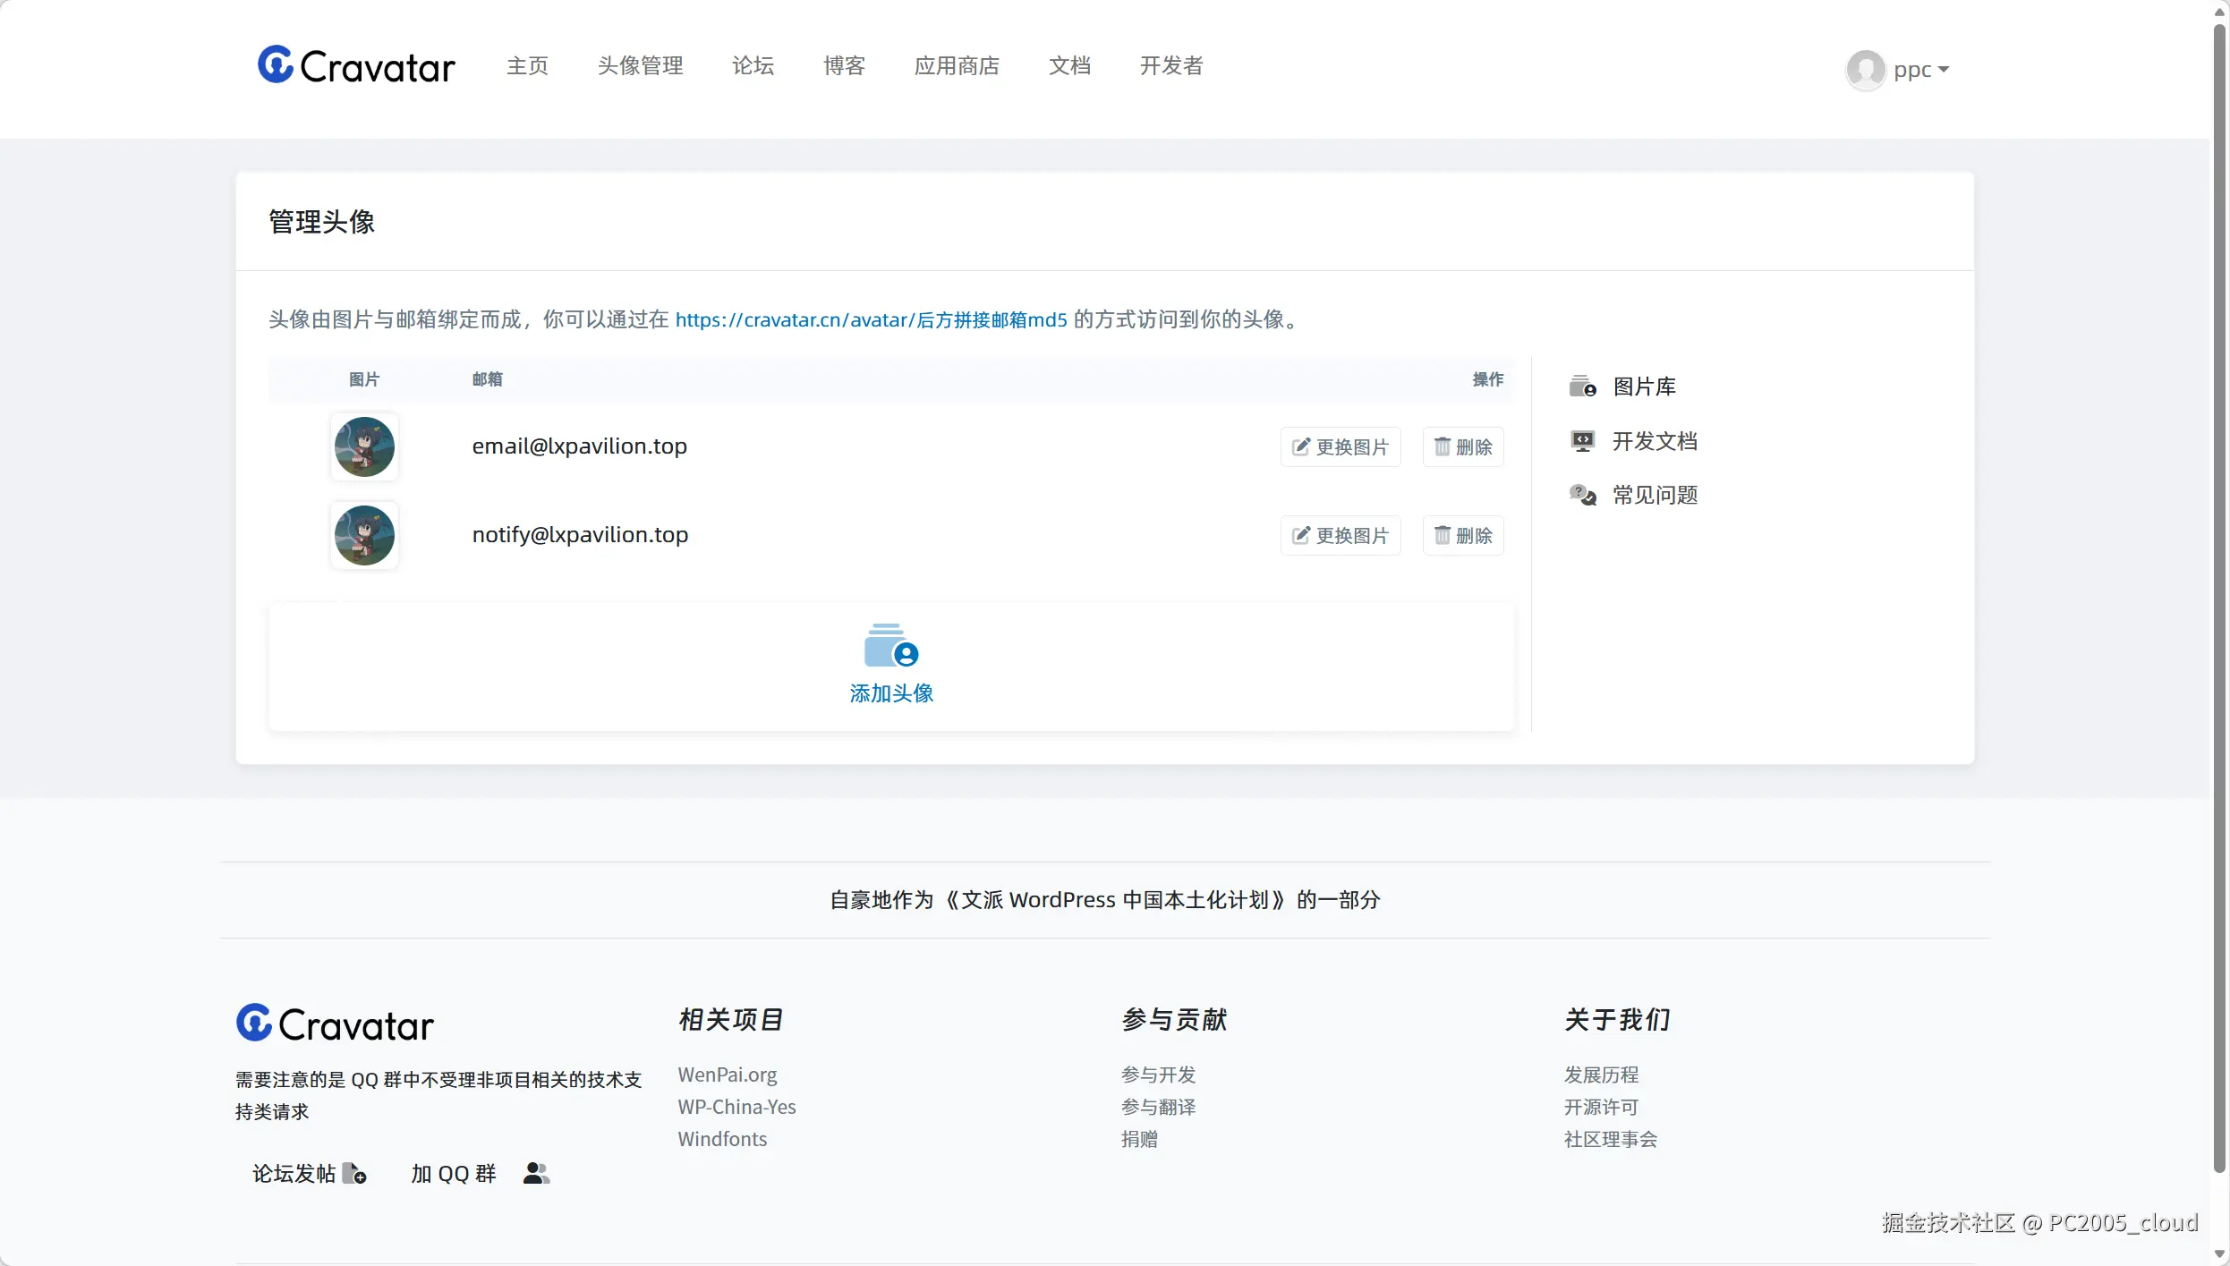This screenshot has width=2230, height=1266.
Task: Open 常见问题 sidebar link
Action: [x=1655, y=495]
